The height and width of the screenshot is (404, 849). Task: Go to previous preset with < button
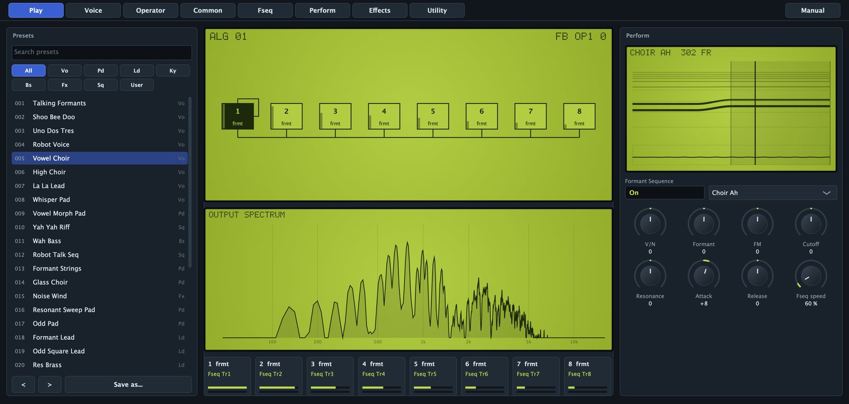[x=23, y=384]
